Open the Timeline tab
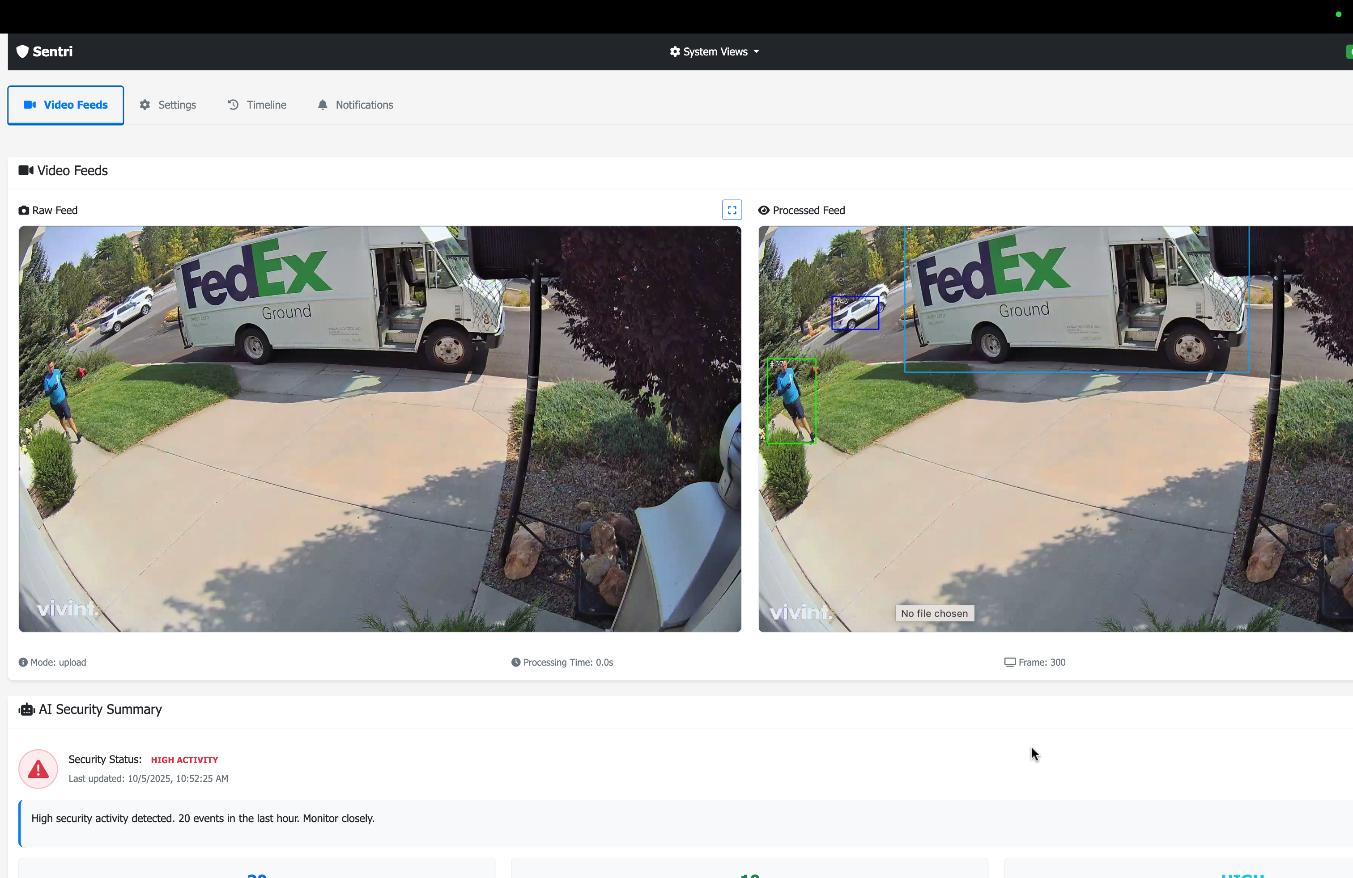This screenshot has height=878, width=1353. pyautogui.click(x=266, y=105)
